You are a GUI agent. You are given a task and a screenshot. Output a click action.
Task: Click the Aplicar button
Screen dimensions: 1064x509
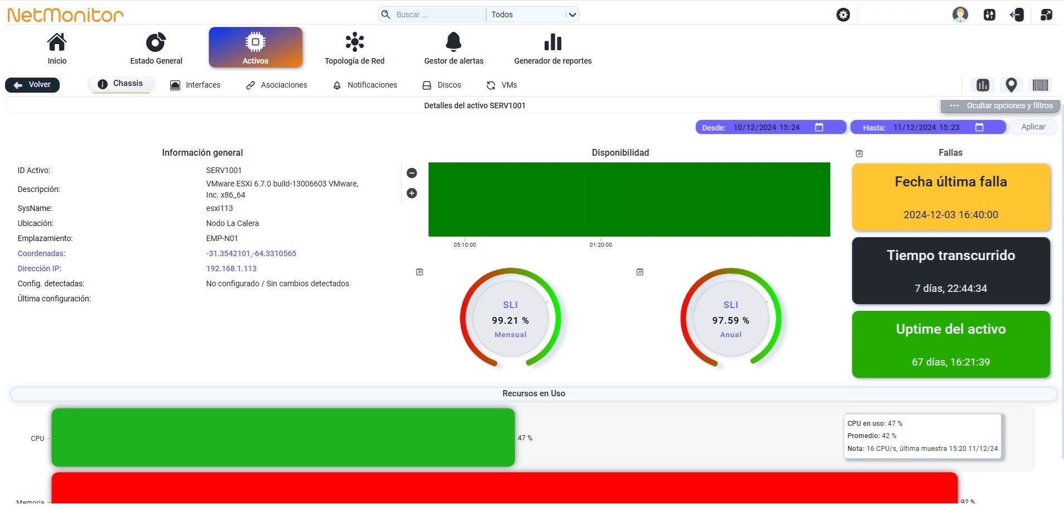pos(1033,127)
